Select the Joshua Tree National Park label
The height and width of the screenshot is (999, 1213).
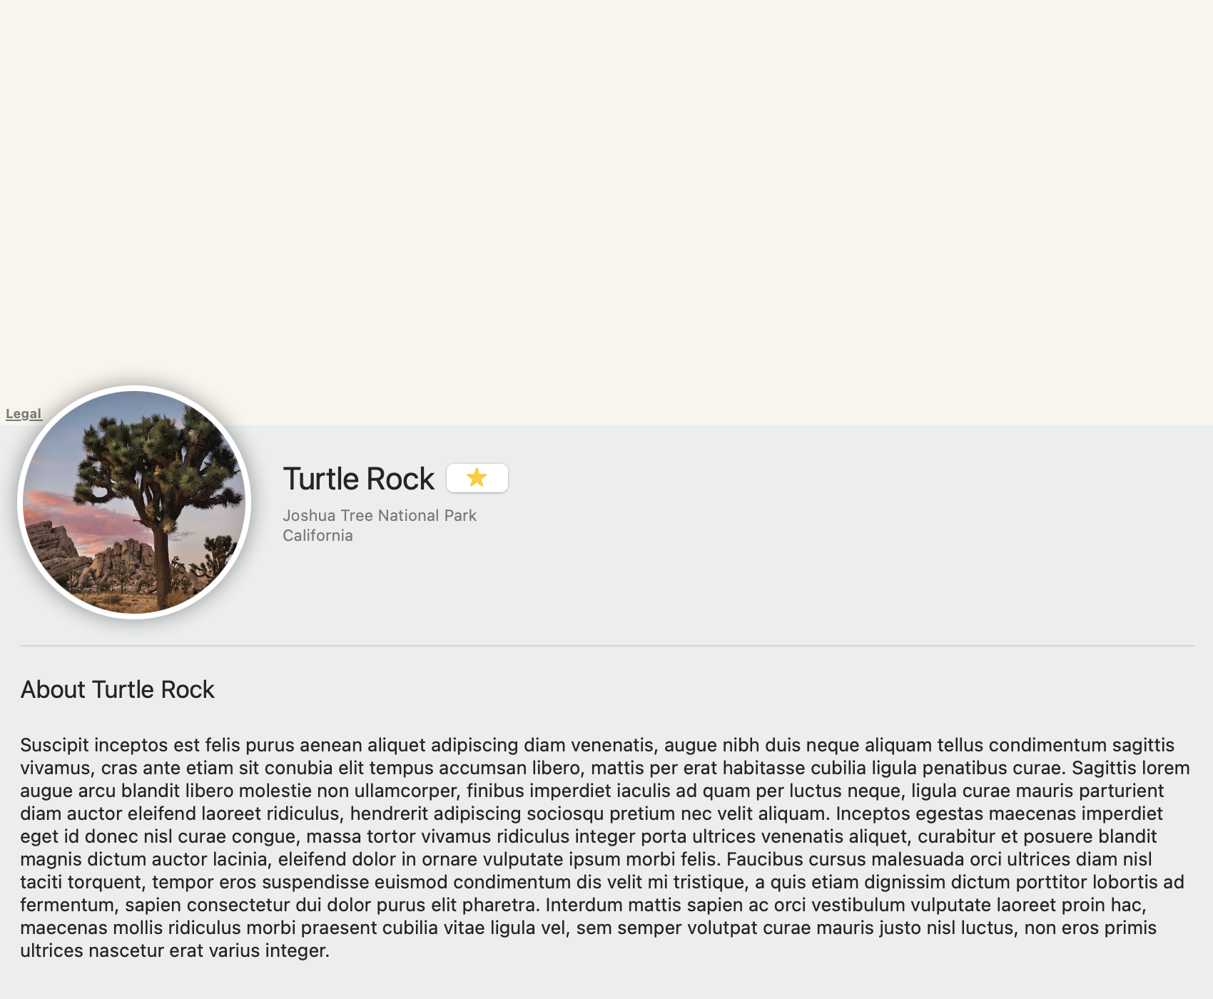point(379,515)
